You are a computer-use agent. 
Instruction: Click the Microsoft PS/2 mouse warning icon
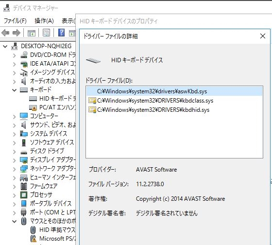coord(33,239)
